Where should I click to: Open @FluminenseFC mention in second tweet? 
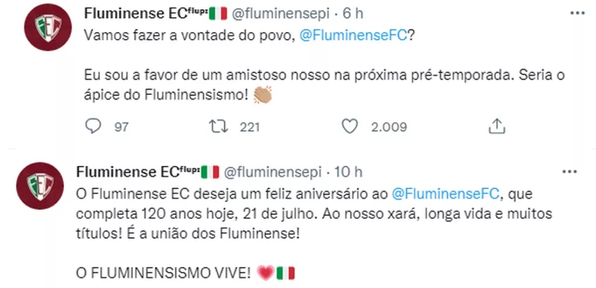445,194
